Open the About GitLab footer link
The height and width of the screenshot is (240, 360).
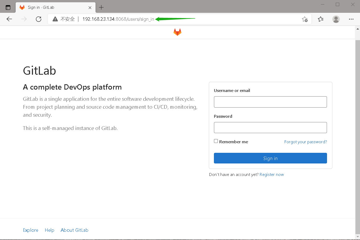coord(75,230)
